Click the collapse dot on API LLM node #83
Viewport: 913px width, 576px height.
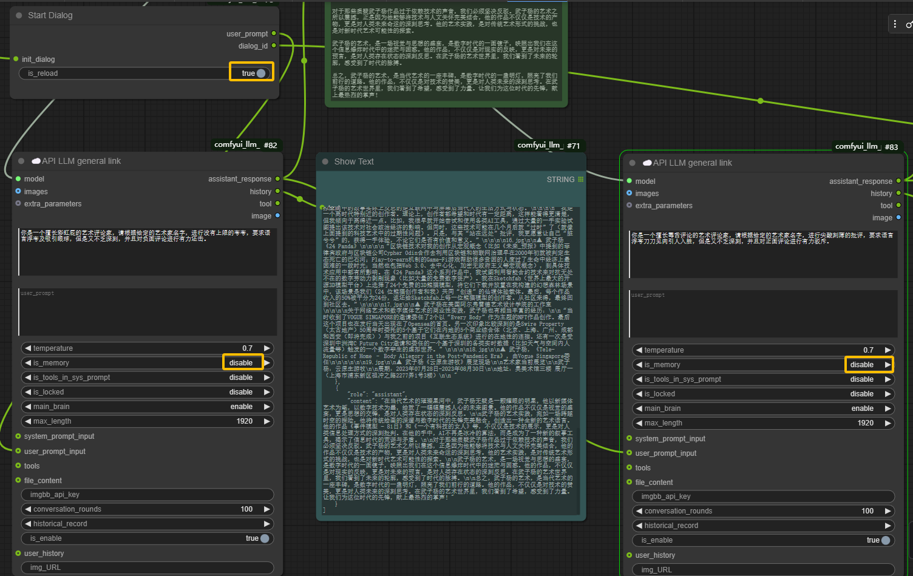pos(633,163)
